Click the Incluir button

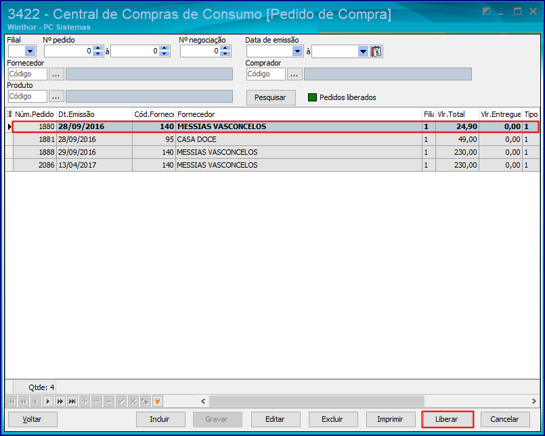160,419
